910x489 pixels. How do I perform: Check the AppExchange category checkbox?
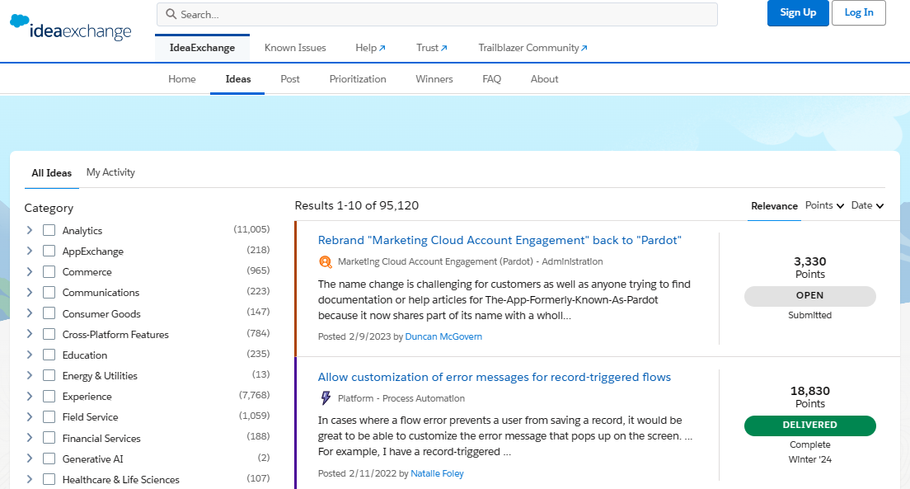[x=49, y=251]
